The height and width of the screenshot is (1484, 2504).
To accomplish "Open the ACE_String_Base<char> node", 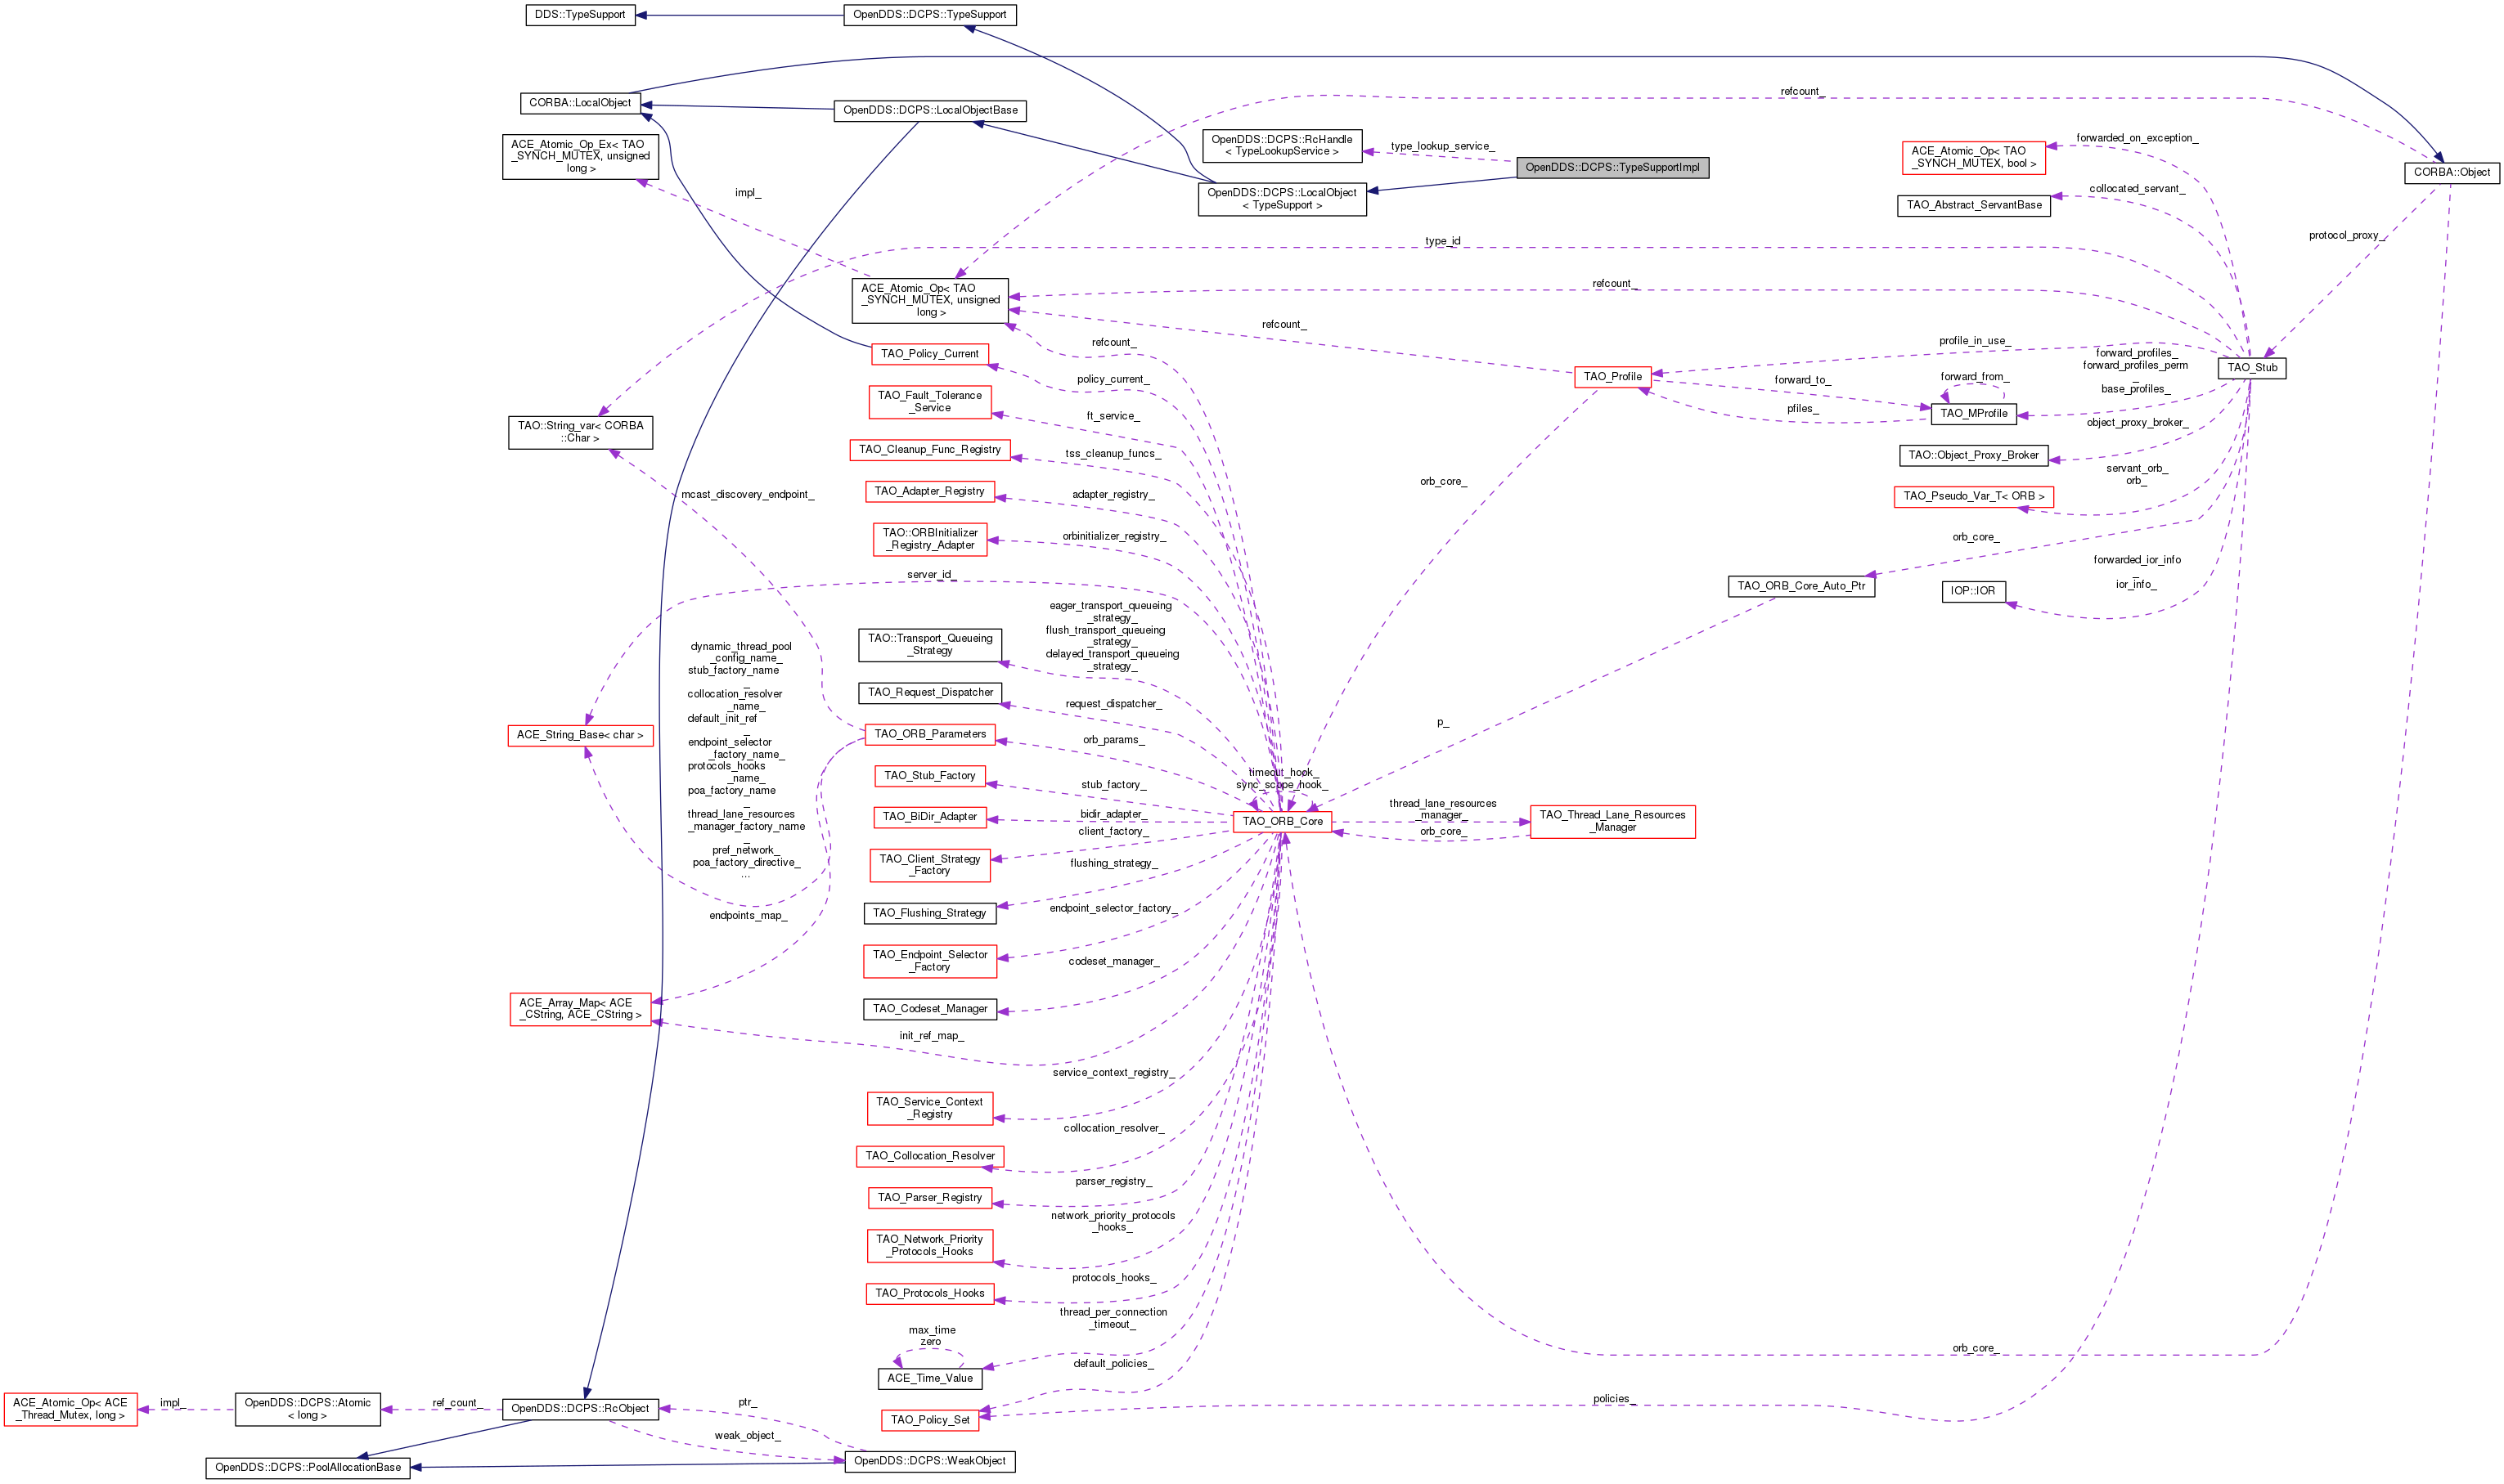I will [x=580, y=736].
